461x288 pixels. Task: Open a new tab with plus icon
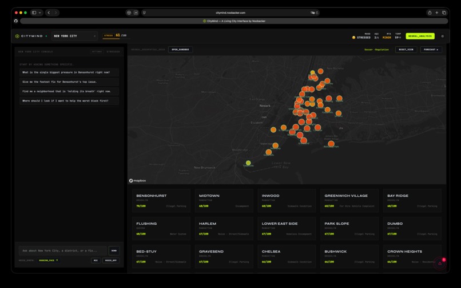tap(436, 13)
